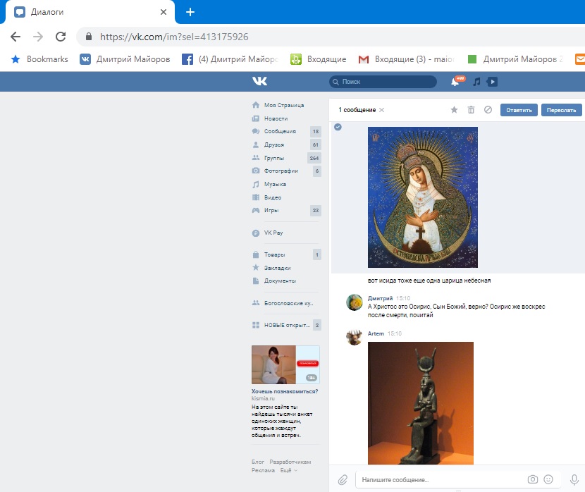Click the Ответить button
Screen dimensions: 585x492
coord(519,110)
